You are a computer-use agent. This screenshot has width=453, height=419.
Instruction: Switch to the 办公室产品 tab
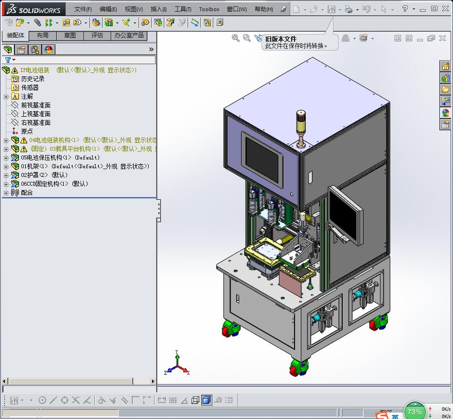pyautogui.click(x=129, y=35)
